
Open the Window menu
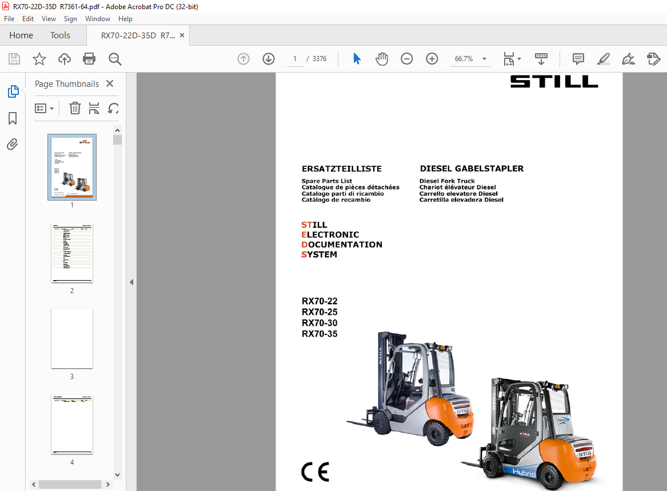click(97, 19)
